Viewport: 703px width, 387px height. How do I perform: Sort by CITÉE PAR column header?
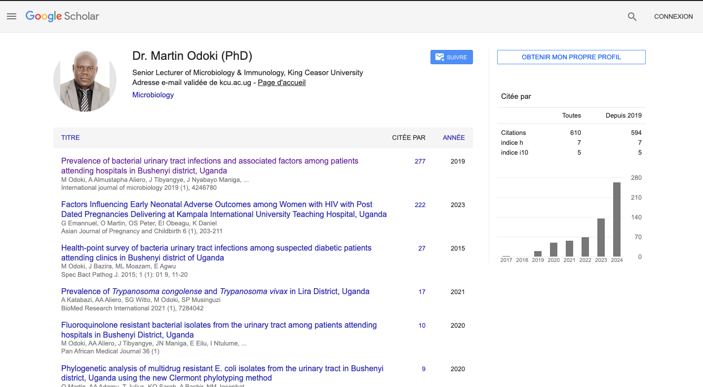[x=408, y=138]
